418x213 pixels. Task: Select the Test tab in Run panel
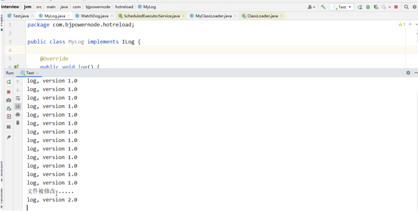point(30,73)
